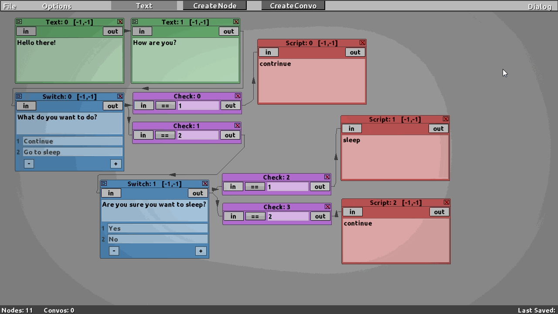Click the "in" port of Switch: 1
Screen dimensions: 558x314
pos(111,193)
